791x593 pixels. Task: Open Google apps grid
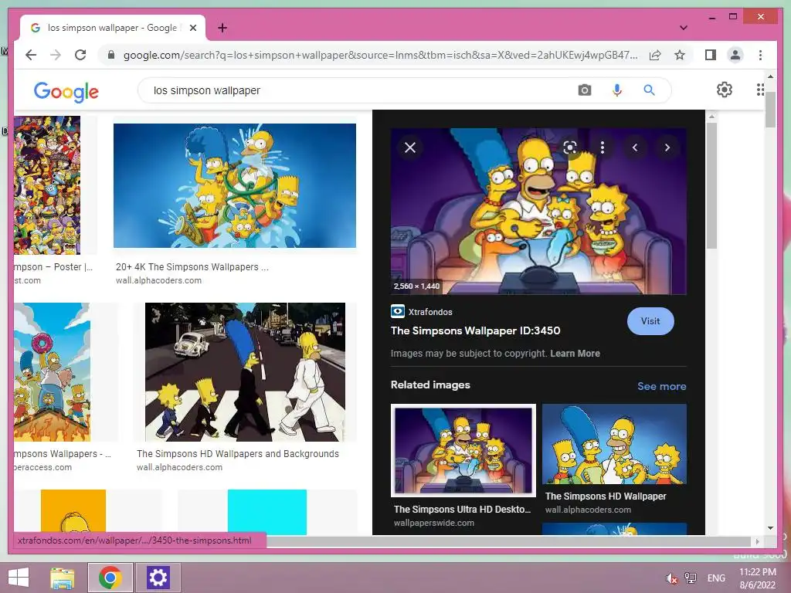point(760,90)
